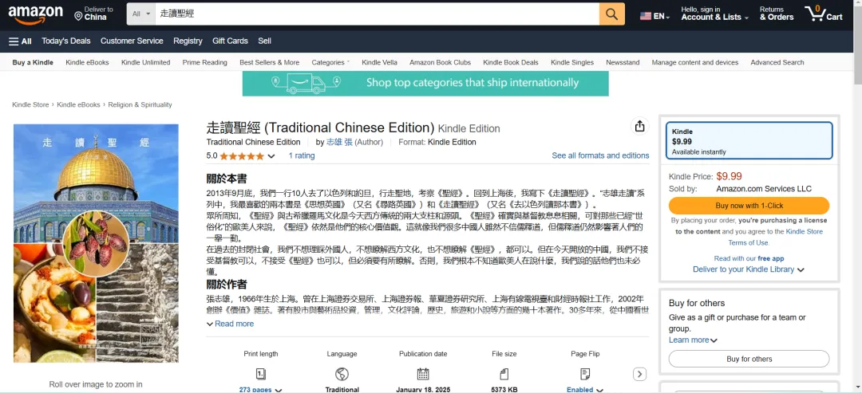Select the Kindle $9.99 format box
862x393 pixels.
(749, 141)
